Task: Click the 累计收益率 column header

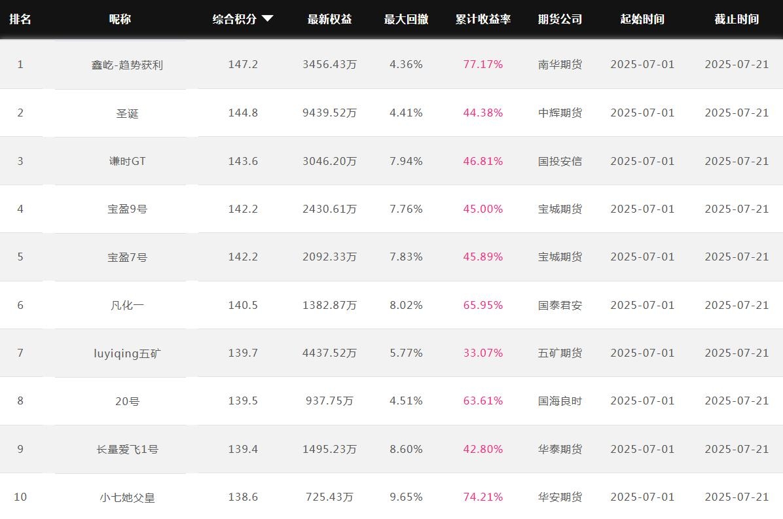Action: (x=483, y=19)
